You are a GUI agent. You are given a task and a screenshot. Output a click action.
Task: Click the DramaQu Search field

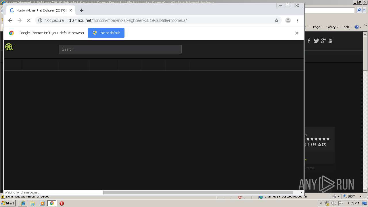(x=120, y=49)
